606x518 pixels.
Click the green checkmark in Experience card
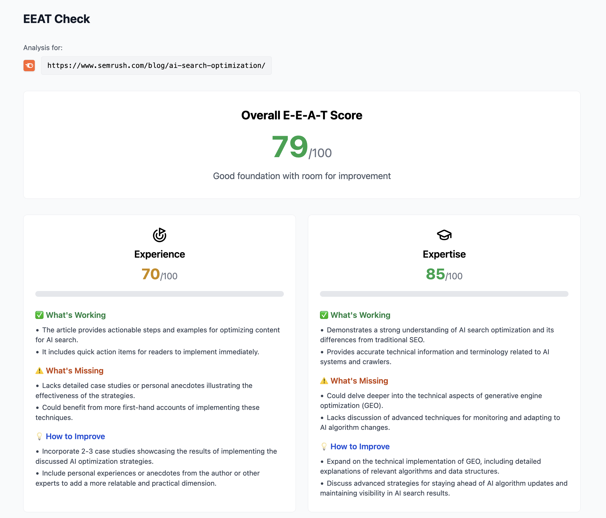tap(39, 315)
